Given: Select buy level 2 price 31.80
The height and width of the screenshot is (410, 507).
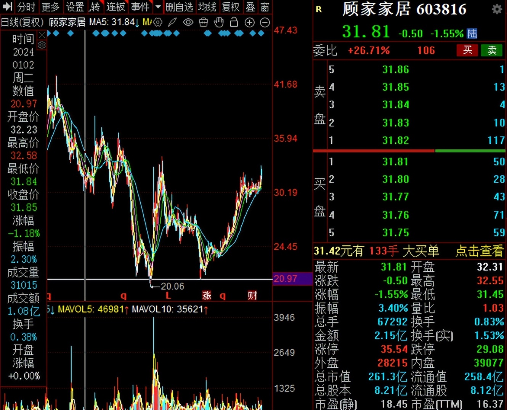Looking at the screenshot, I should (x=396, y=179).
